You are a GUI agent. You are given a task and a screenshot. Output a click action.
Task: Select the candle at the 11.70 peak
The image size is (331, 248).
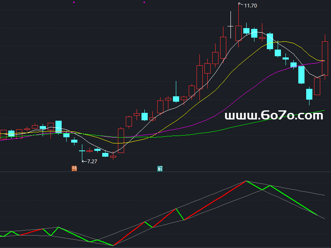[238, 33]
